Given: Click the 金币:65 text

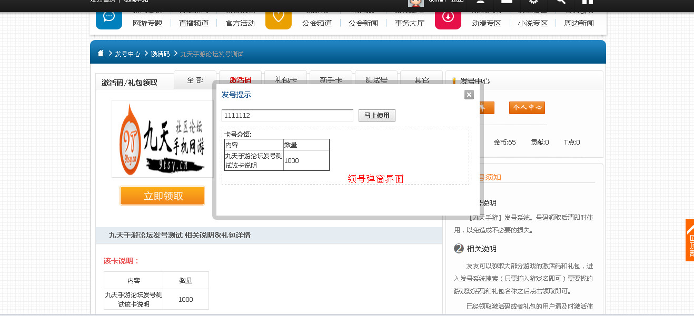Looking at the screenshot, I should coord(504,142).
